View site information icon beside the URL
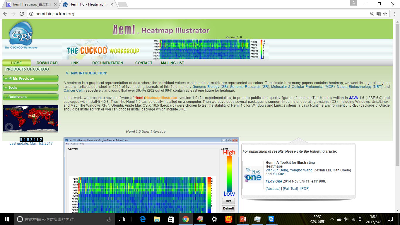This screenshot has height=225, width=400. [x=31, y=14]
